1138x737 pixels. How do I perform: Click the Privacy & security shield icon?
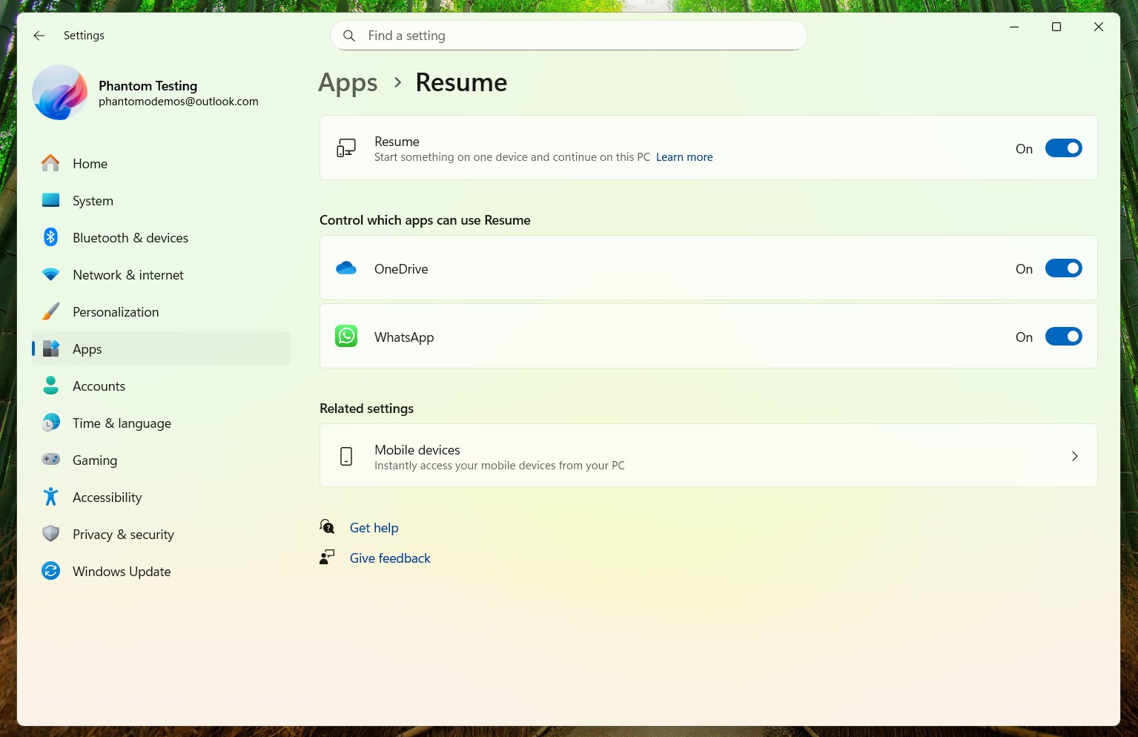(50, 534)
